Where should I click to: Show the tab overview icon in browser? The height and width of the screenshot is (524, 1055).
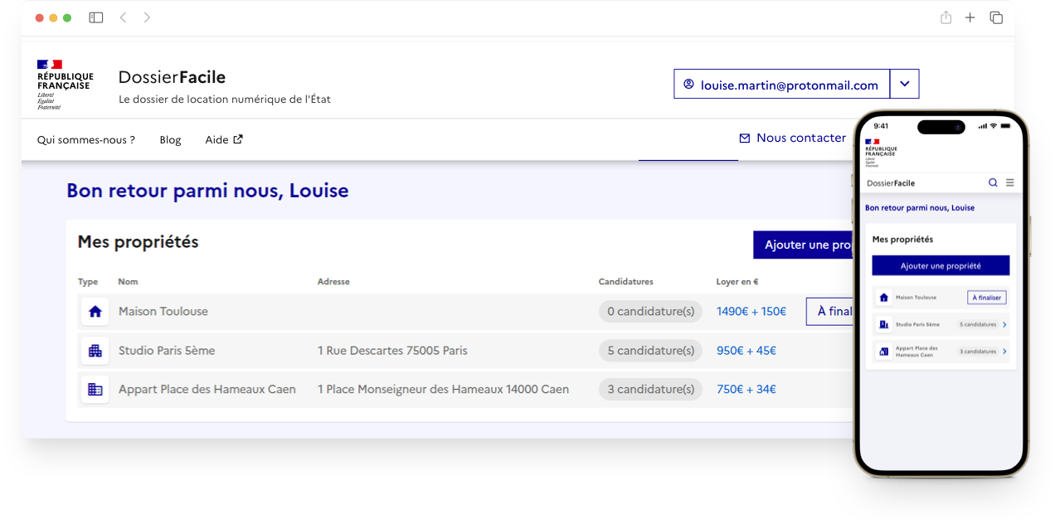(x=996, y=17)
